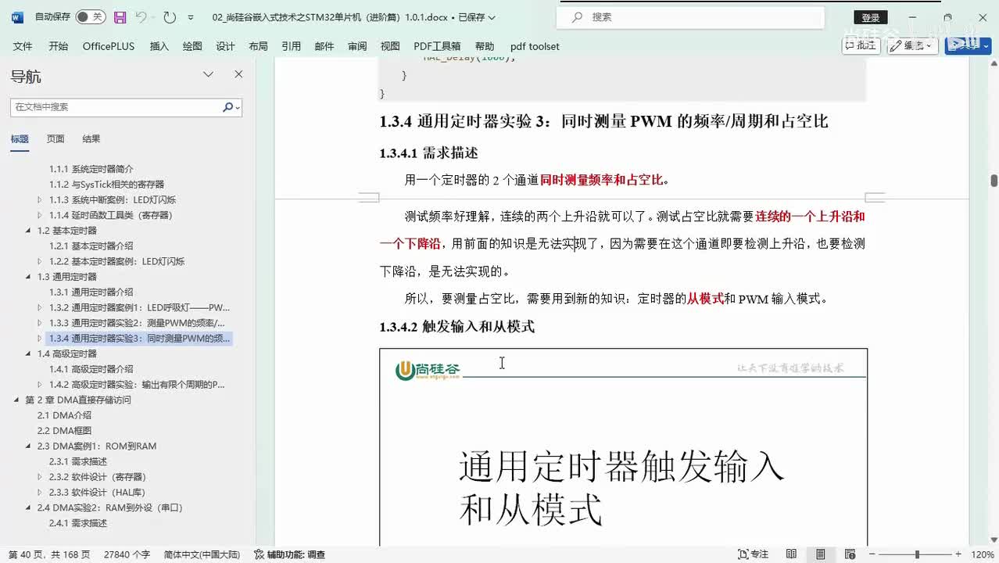This screenshot has height=563, width=999.
Task: Click the search magnifier in title bar
Action: (x=577, y=16)
